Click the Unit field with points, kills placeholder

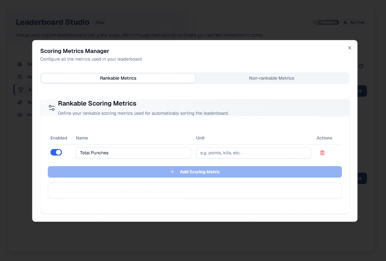tap(254, 153)
